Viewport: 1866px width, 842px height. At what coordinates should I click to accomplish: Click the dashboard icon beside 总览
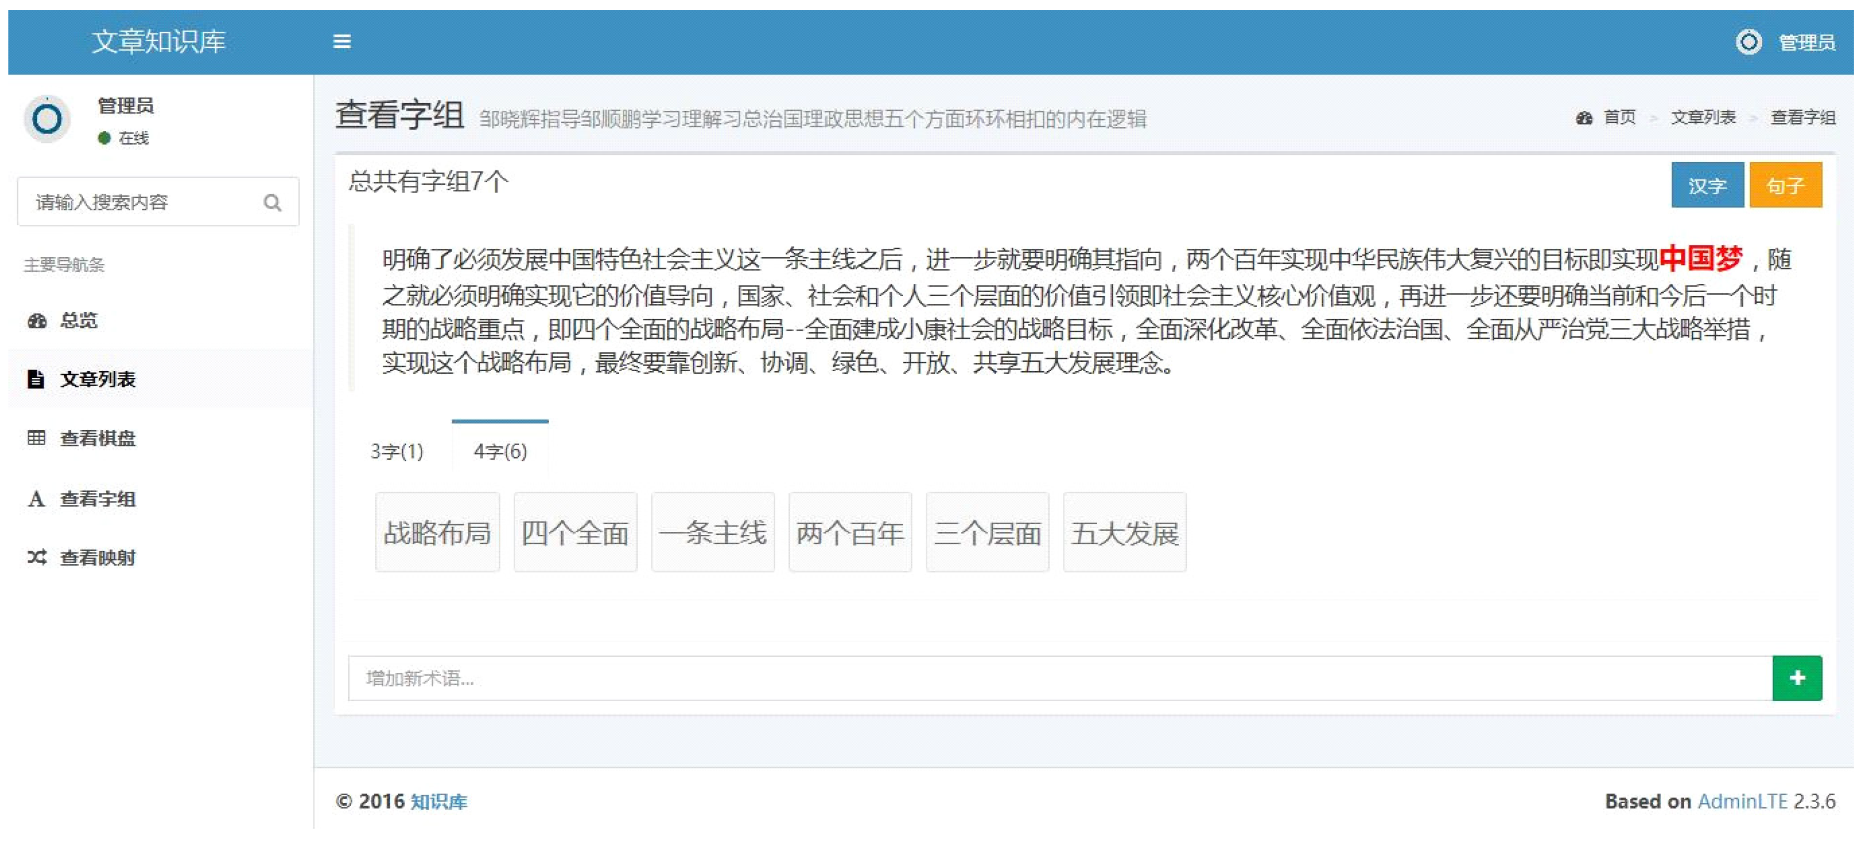point(37,321)
